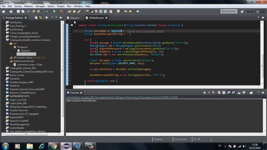Click the New file toolbar icon

4,11
